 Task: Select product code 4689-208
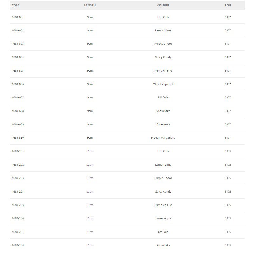click(18, 245)
